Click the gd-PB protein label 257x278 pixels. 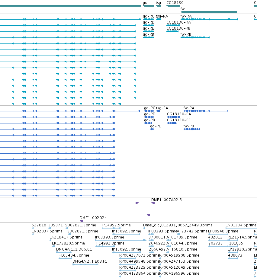click(149, 120)
